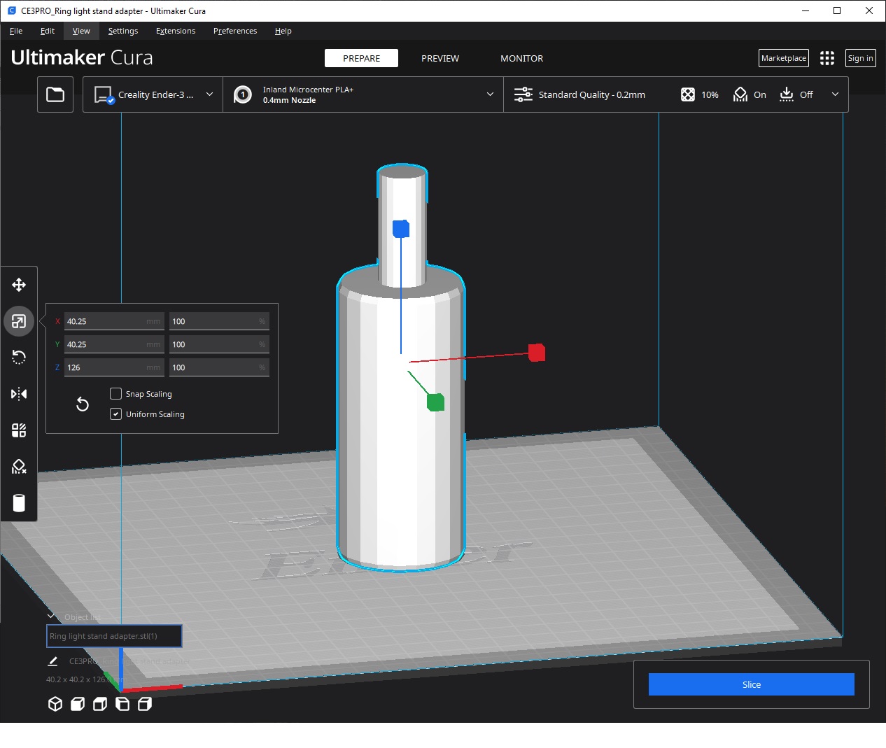Click X dimension mm field 40.25
The image size is (886, 748).
pos(114,321)
